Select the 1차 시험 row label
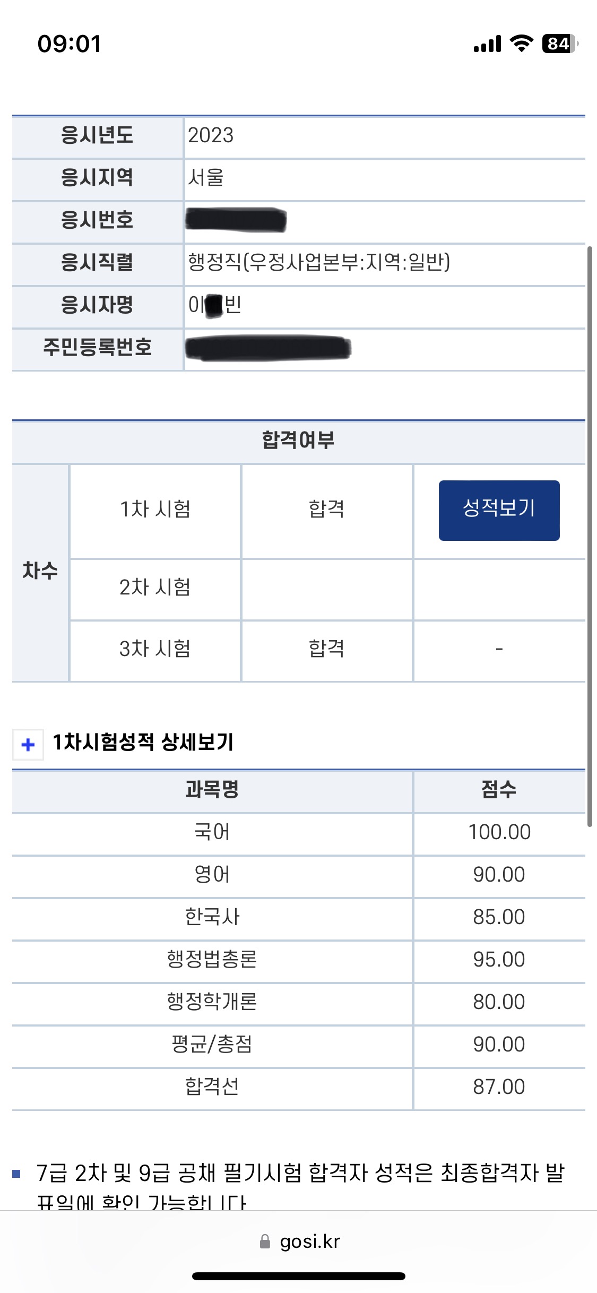The width and height of the screenshot is (597, 1293). click(x=155, y=510)
